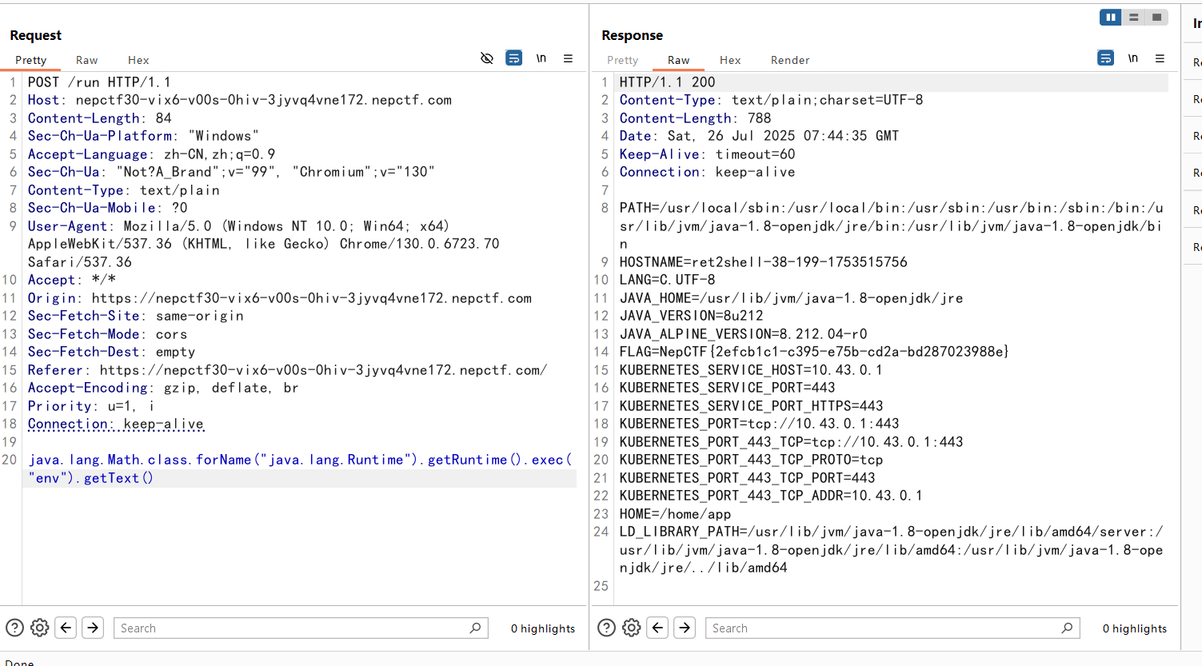This screenshot has height=666, width=1202.
Task: Switch Response view to Hex tab
Action: click(730, 60)
